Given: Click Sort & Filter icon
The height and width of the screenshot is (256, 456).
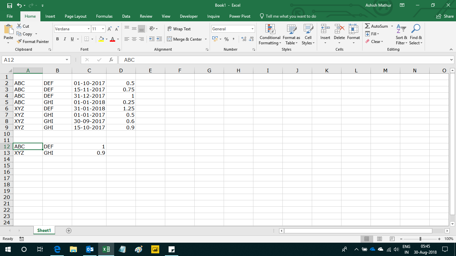Looking at the screenshot, I should [x=401, y=29].
